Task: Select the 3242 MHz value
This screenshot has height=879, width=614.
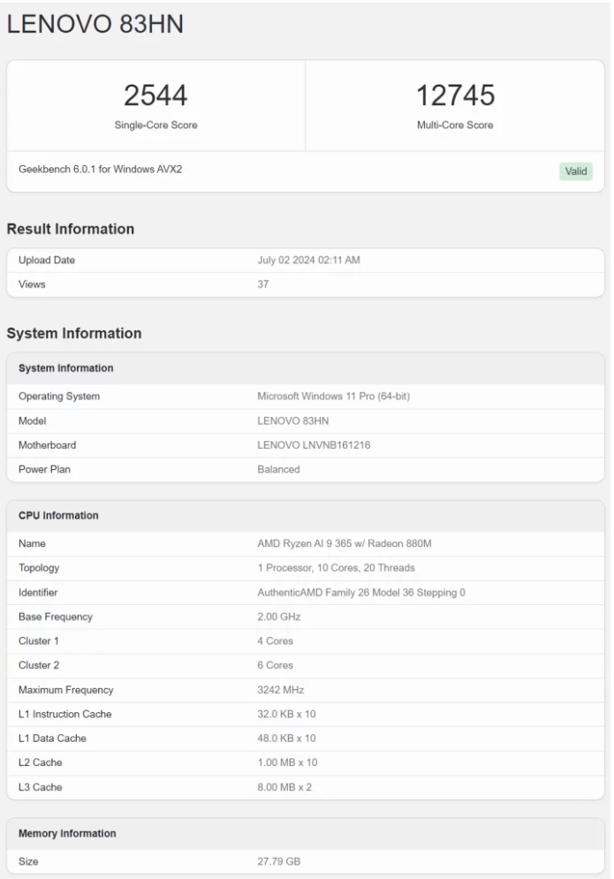Action: coord(281,690)
